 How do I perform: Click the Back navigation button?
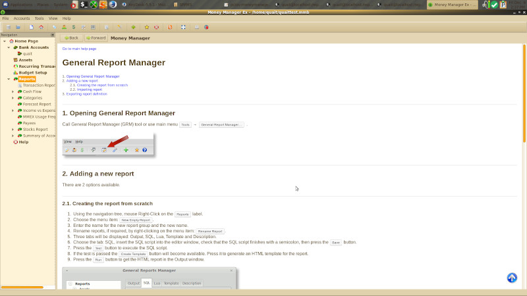click(x=70, y=38)
